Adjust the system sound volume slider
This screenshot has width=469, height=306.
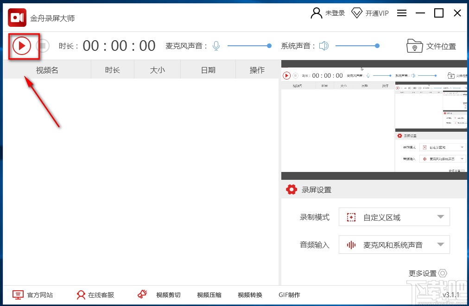tap(357, 46)
